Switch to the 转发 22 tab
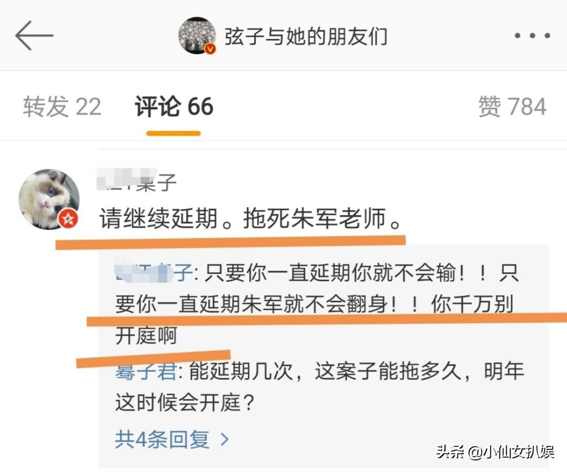567x472 pixels. 62,107
